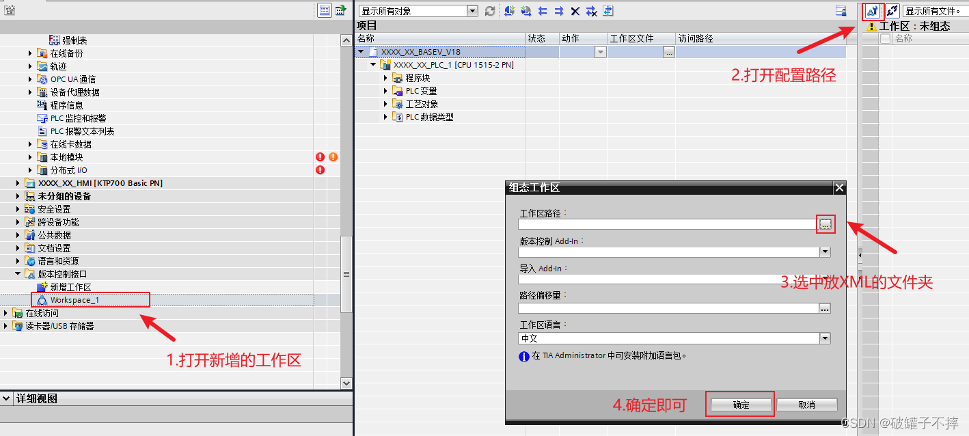969x436 pixels.
Task: Select PLC 变量 in the project table
Action: point(421,91)
